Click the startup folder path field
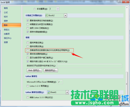This screenshot has width=130, height=107. [89, 66]
